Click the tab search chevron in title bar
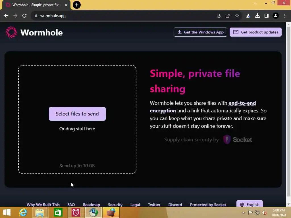This screenshot has width=291, height=218. coord(255,3)
